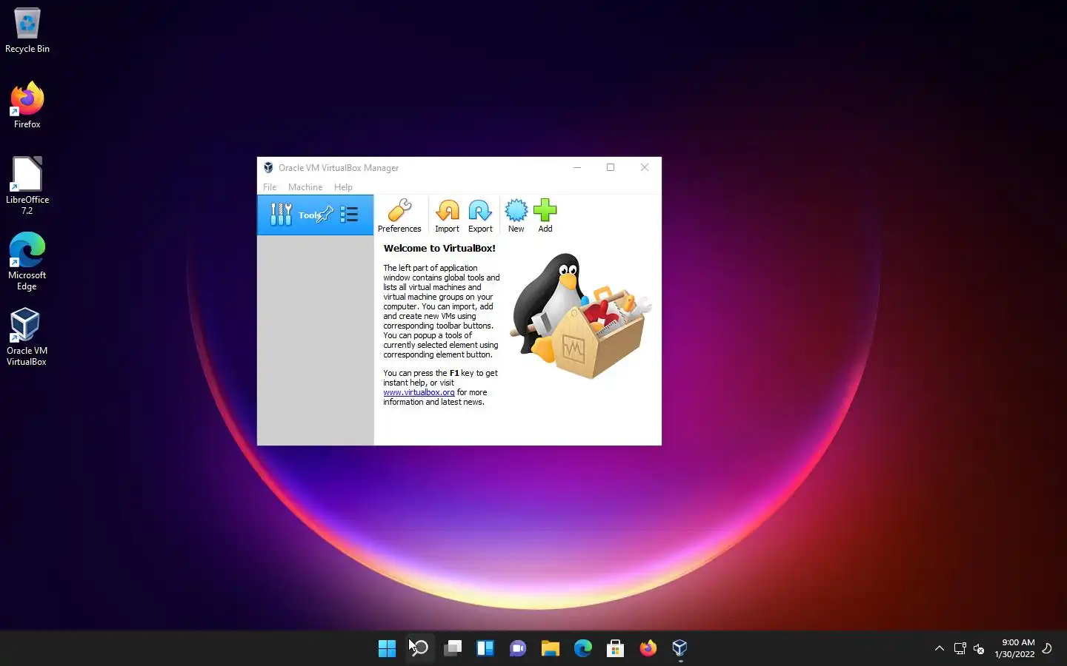Minimize the VirtualBox Manager window
The image size is (1067, 666).
pos(577,167)
